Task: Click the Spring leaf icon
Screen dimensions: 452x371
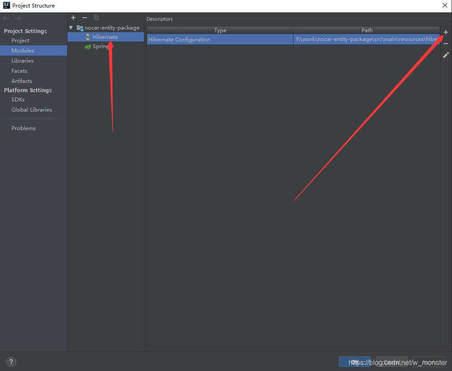Action: 88,46
